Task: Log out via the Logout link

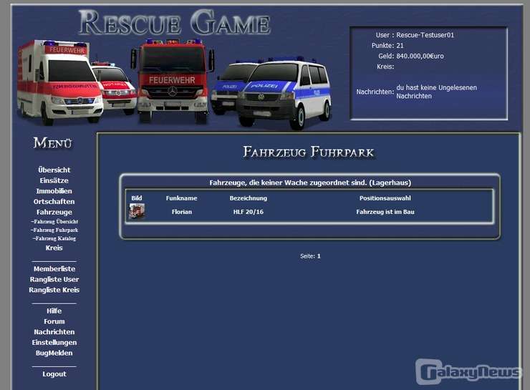Action: click(54, 374)
